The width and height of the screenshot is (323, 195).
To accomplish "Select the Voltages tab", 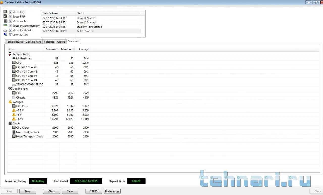I will point(49,42).
